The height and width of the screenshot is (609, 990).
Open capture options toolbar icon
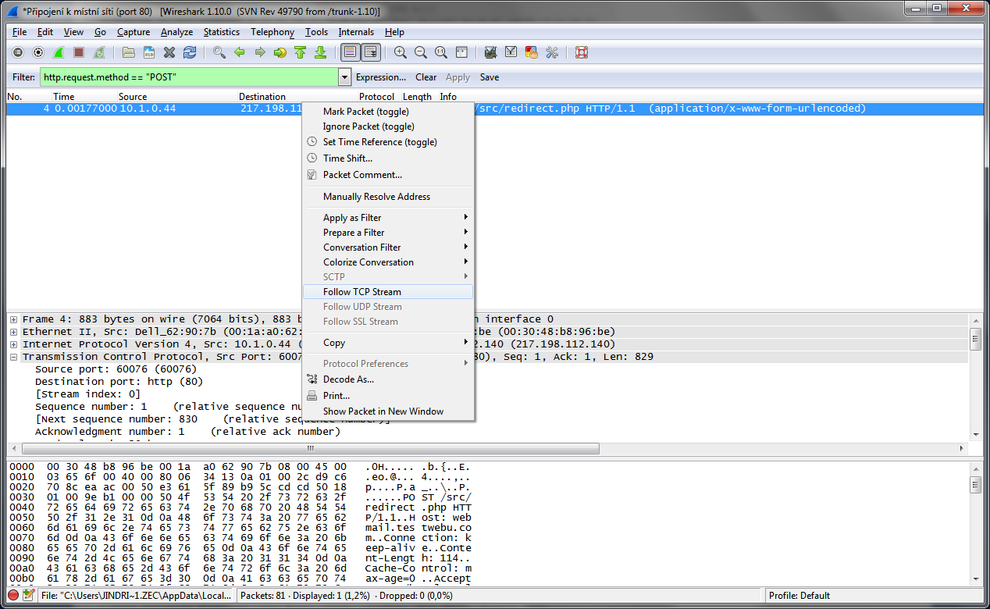38,52
